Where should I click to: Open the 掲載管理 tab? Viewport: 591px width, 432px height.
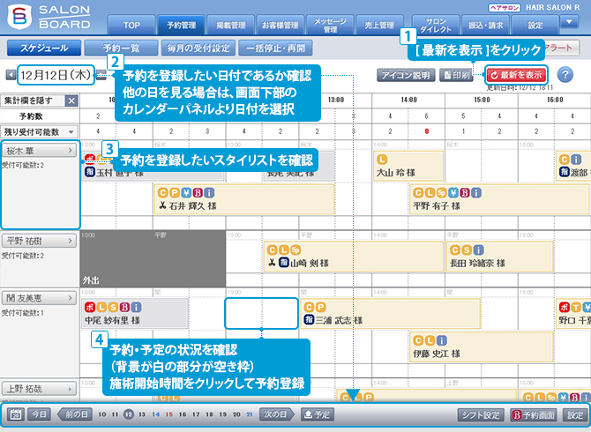coord(231,26)
